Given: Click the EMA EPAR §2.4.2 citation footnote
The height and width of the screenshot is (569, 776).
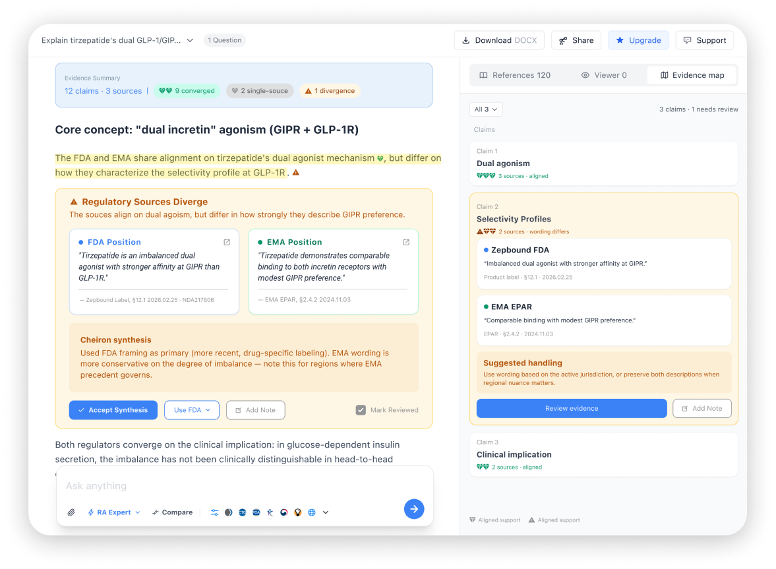Looking at the screenshot, I should [x=304, y=300].
